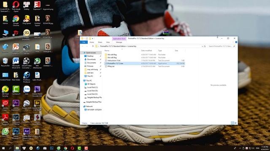Open the Share ribbon tab
Image resolution: width=270 pixels, height=151 pixels.
point(100,42)
